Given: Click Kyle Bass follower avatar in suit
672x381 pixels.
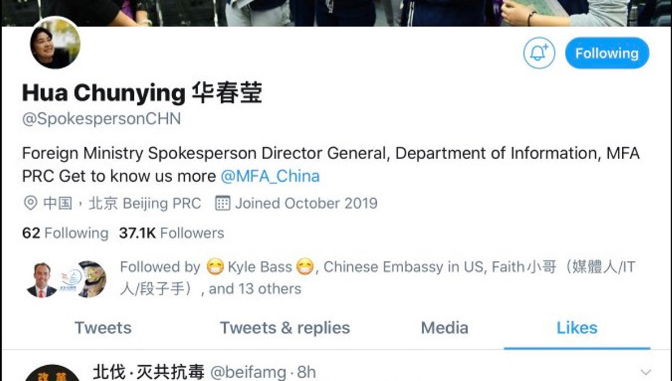Looking at the screenshot, I should (x=42, y=279).
